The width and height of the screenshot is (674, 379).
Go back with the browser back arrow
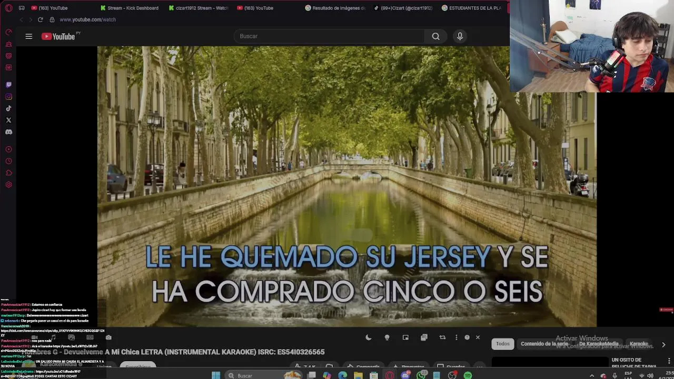(21, 19)
